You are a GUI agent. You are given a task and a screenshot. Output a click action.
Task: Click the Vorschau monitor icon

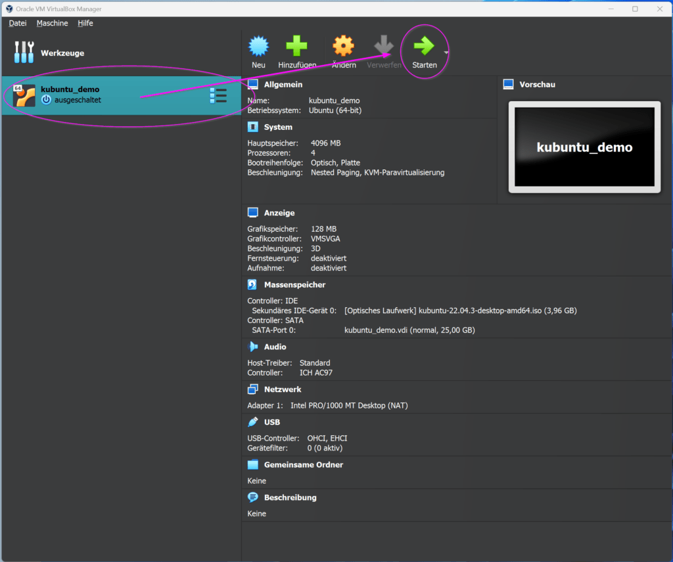click(x=508, y=85)
